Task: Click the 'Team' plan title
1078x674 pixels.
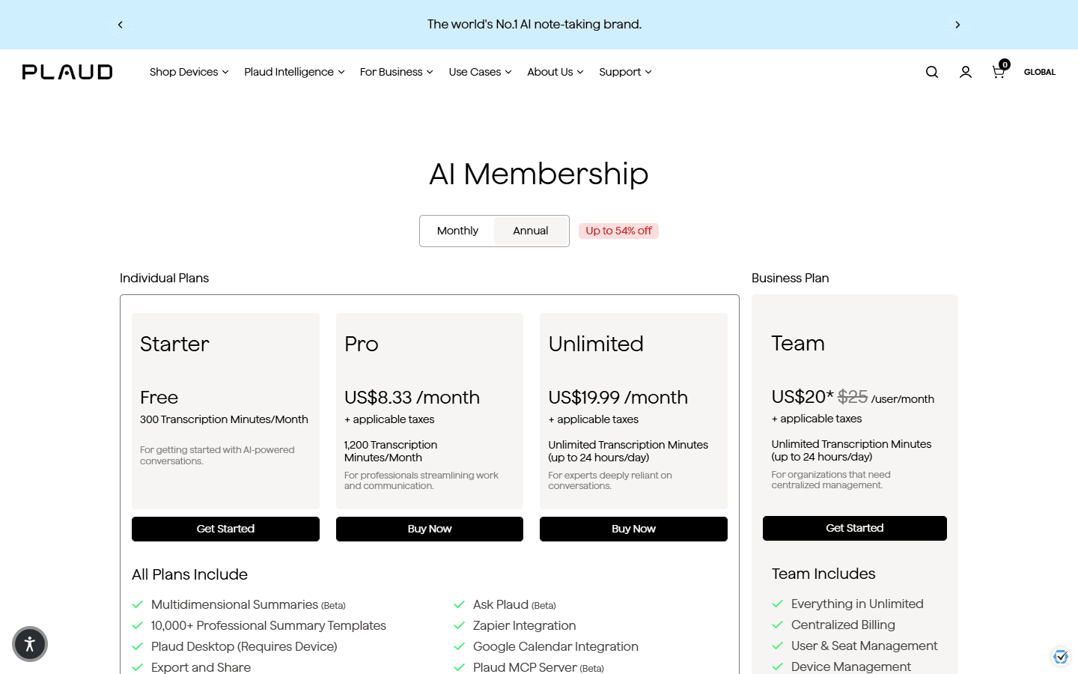Action: (798, 343)
